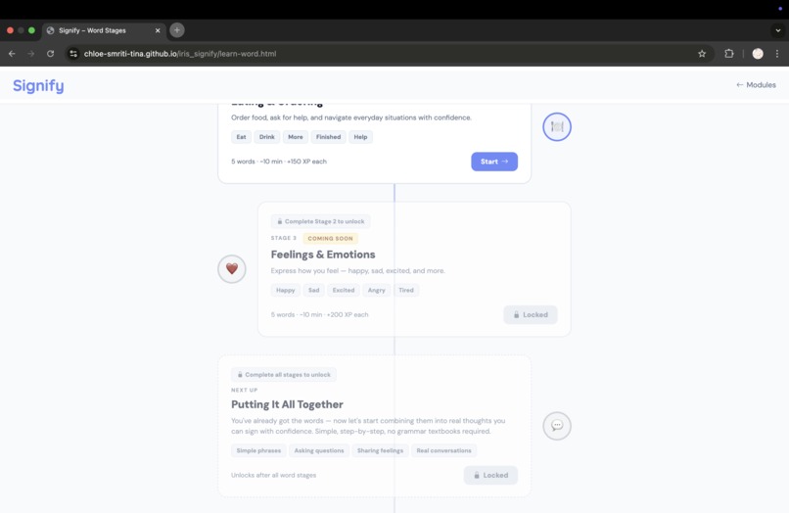The width and height of the screenshot is (789, 513).
Task: Select the Tired word tag
Action: coord(406,290)
